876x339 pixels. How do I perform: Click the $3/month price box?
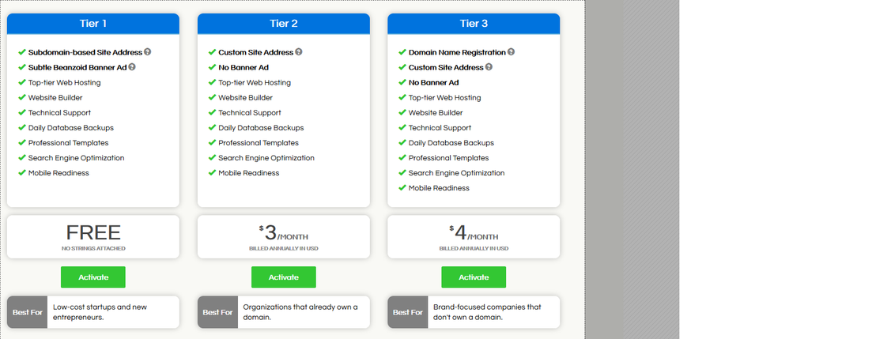coord(283,236)
